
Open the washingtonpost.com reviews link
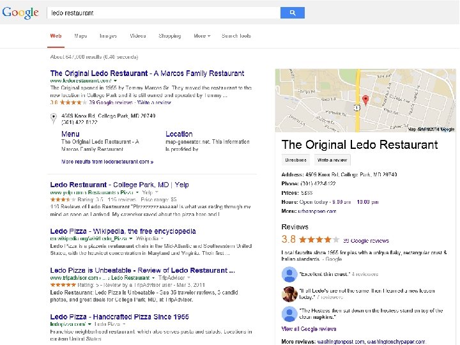point(341,342)
